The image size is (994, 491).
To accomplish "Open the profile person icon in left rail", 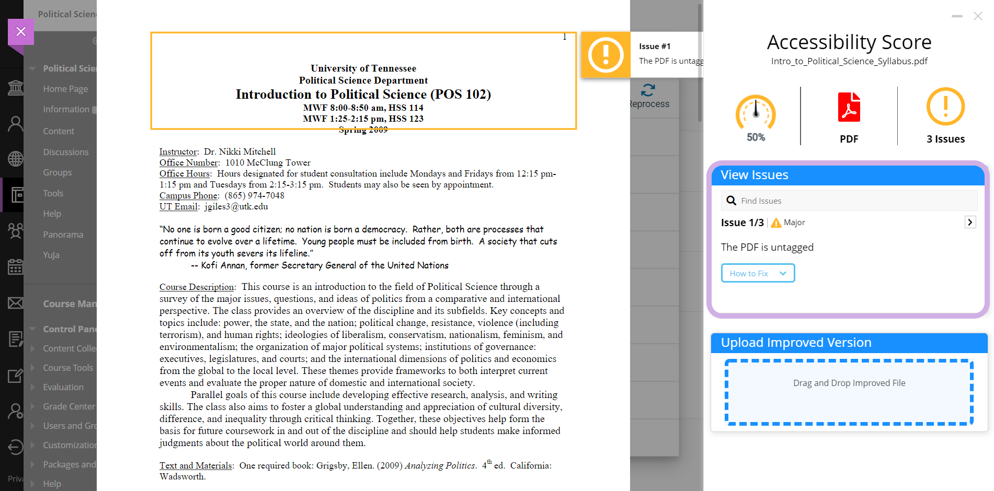I will pos(16,124).
